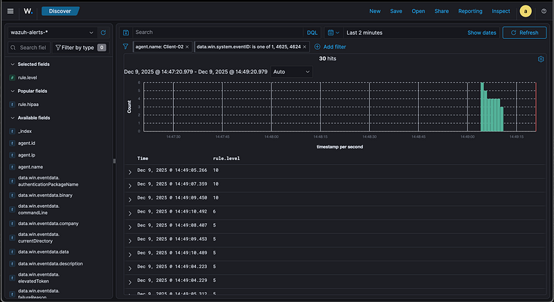Click the data.win.eventdata.company type icon
This screenshot has height=302, width=554.
tap(12, 224)
